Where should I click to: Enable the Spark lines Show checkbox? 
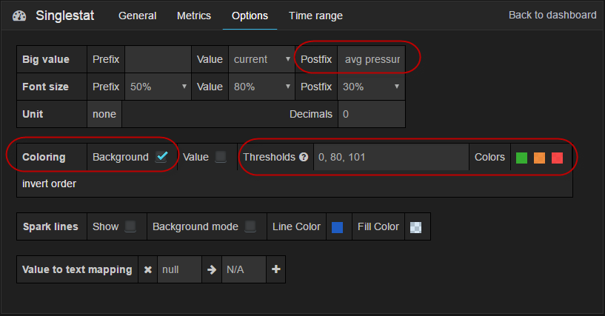coord(130,226)
